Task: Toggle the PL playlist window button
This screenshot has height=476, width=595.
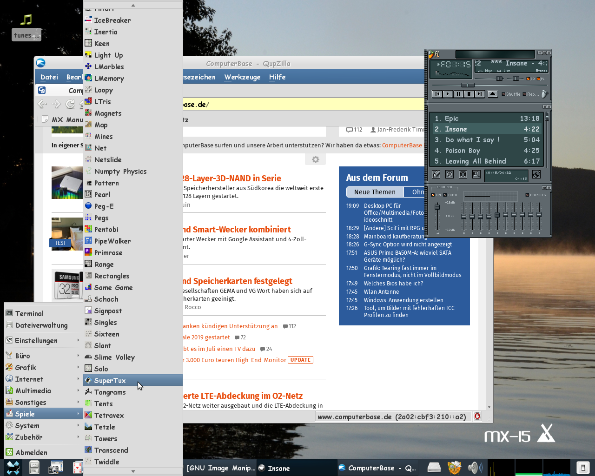Action: click(x=541, y=79)
